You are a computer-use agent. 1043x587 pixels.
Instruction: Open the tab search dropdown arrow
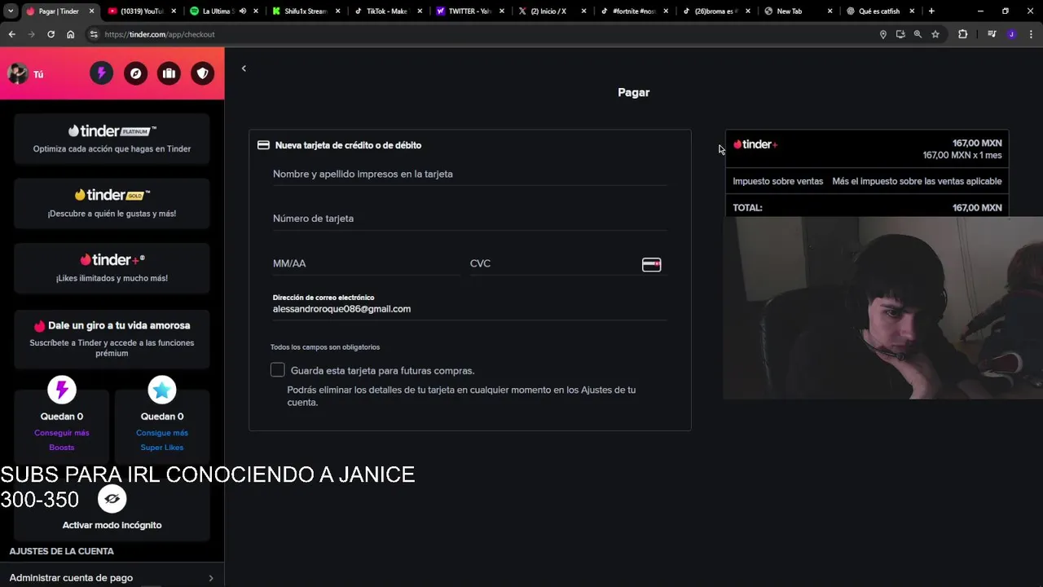coord(11,11)
